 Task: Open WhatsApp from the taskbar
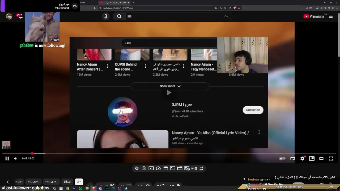tap(80, 188)
